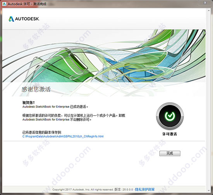Close the Autodesk 许可 window
The width and height of the screenshot is (213, 195).
click(205, 3)
